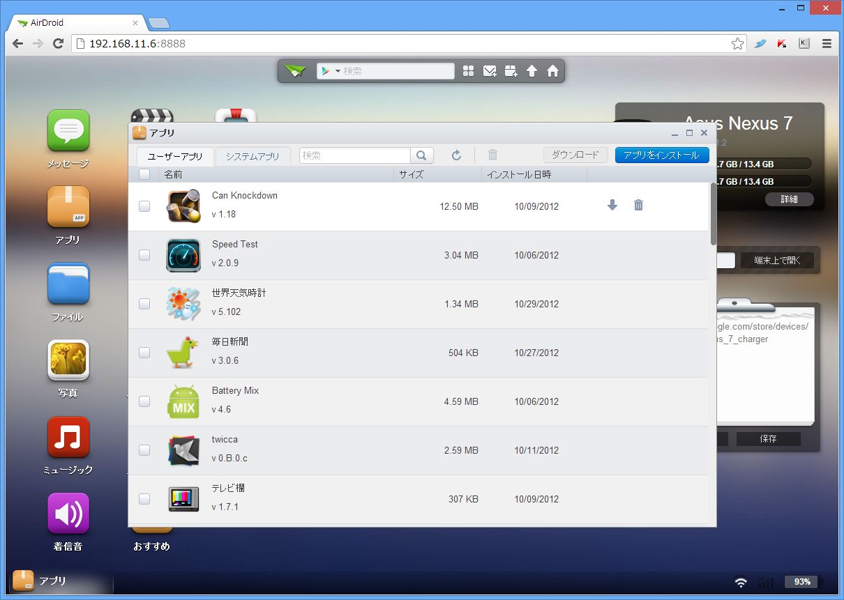This screenshot has width=844, height=600.
Task: Open the Photos (写真) desktop icon
Action: pos(68,360)
